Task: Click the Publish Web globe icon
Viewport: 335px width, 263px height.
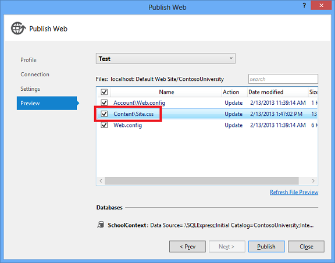Action: click(x=18, y=29)
